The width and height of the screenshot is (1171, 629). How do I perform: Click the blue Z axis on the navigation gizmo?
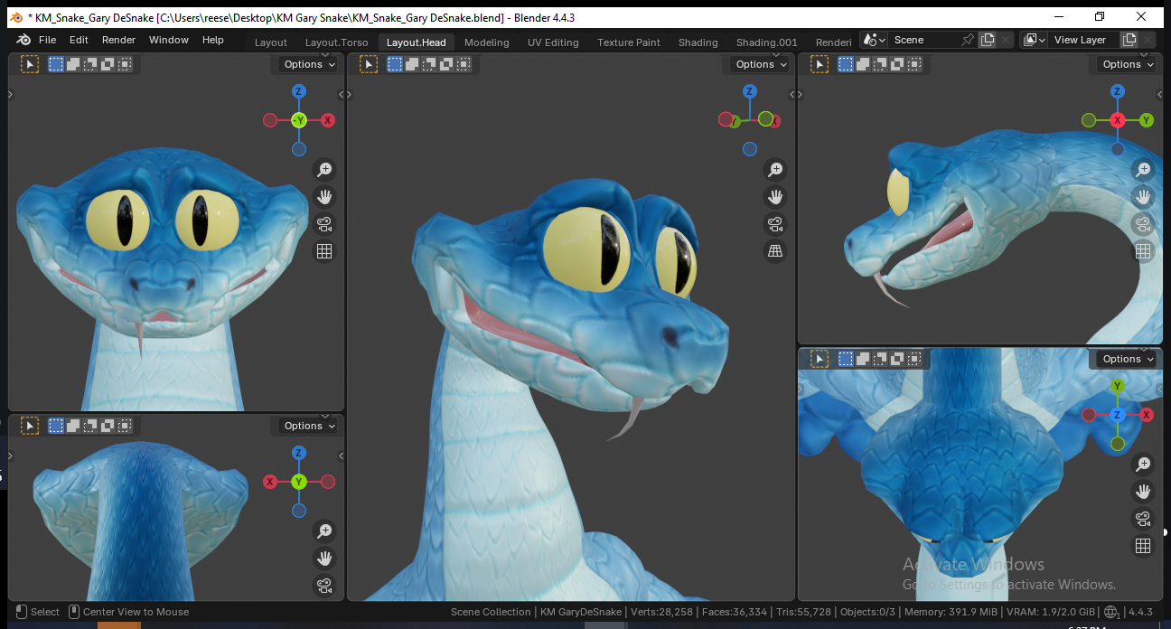(749, 90)
